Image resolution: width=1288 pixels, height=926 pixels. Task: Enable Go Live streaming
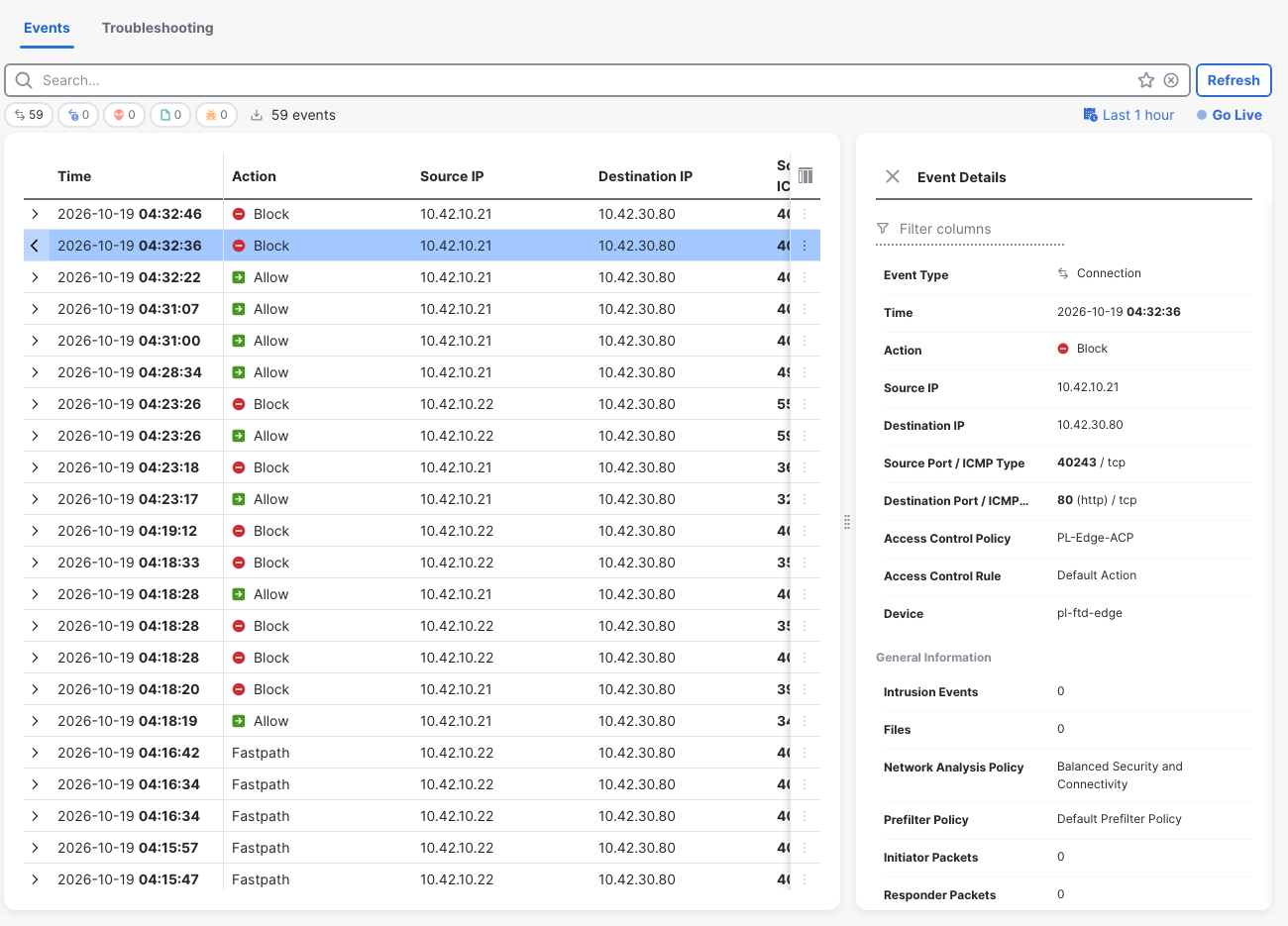click(1230, 115)
